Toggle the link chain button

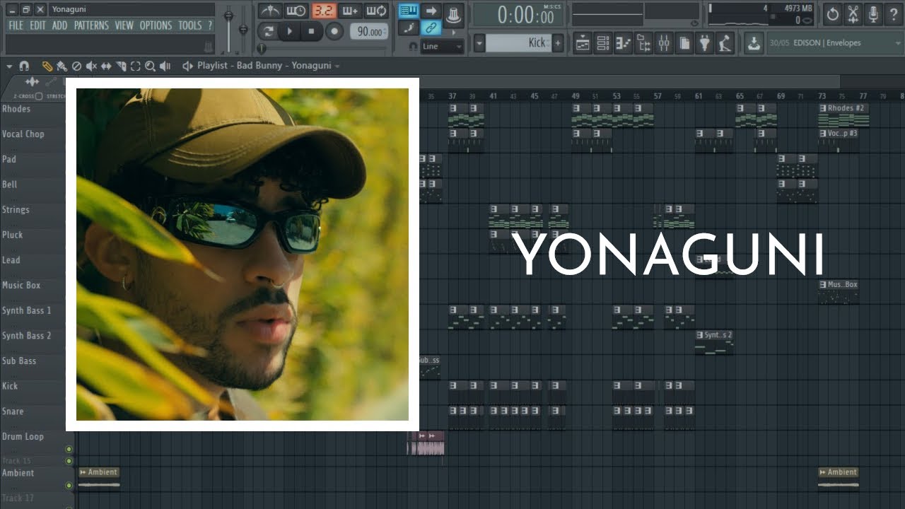click(x=432, y=28)
